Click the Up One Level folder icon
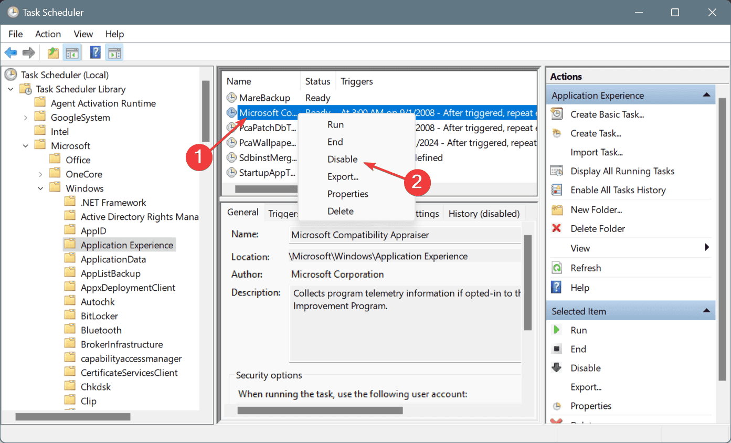731x443 pixels. (x=53, y=52)
